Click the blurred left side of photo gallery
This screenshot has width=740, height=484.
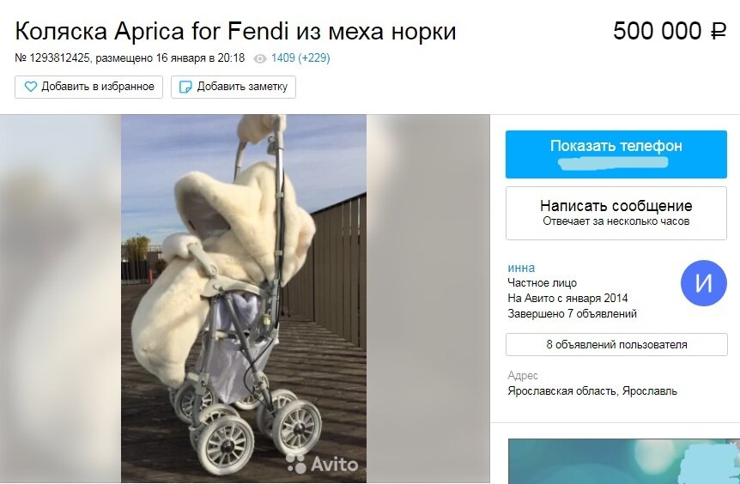(60, 299)
